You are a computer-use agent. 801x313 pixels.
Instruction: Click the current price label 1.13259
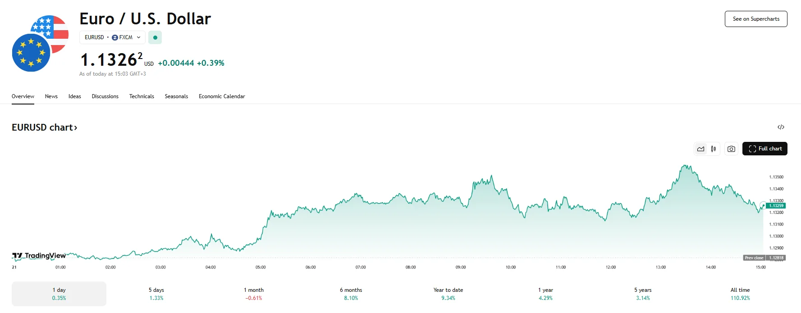click(776, 206)
